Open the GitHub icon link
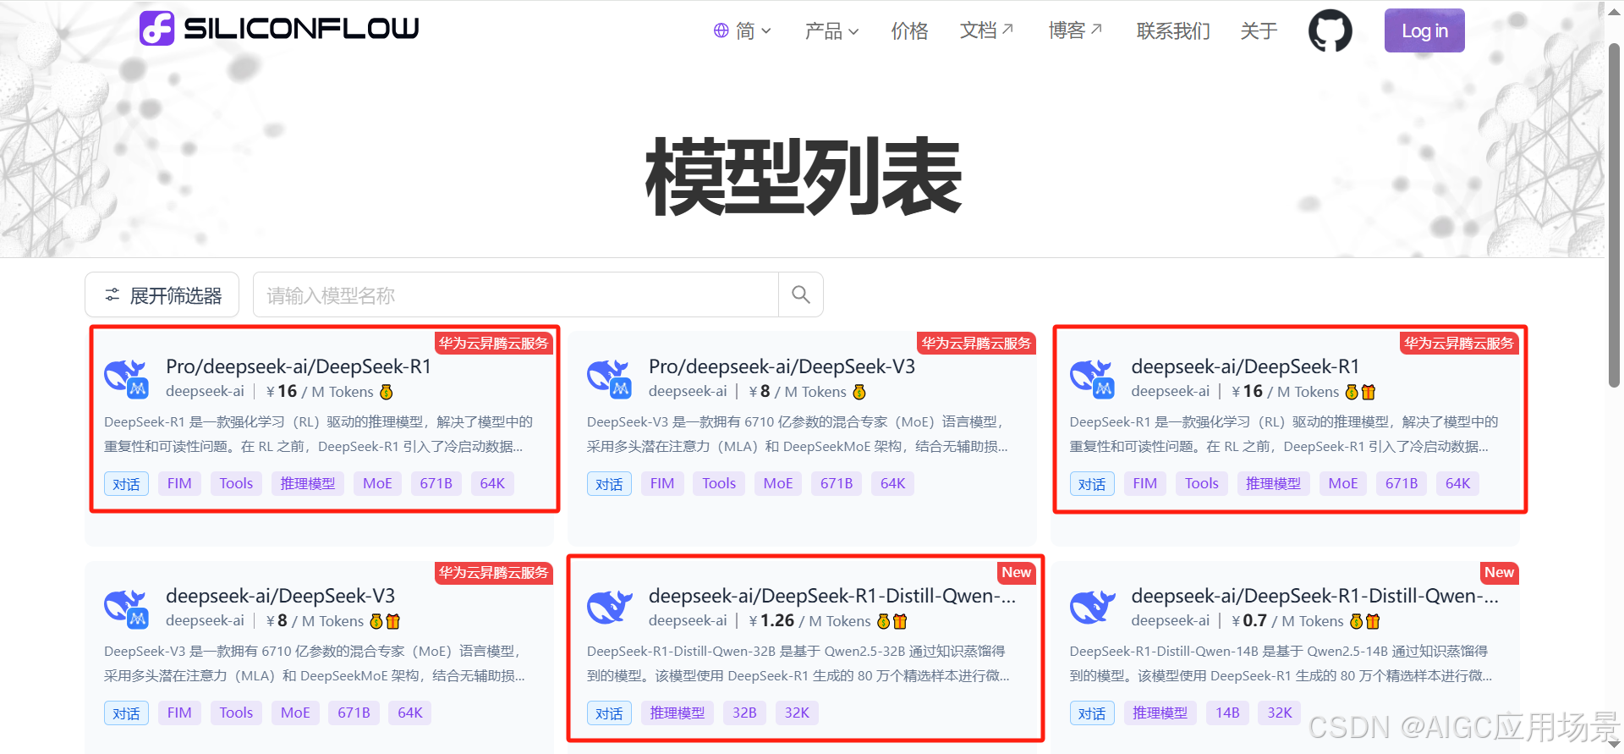The height and width of the screenshot is (754, 1624). pyautogui.click(x=1330, y=30)
